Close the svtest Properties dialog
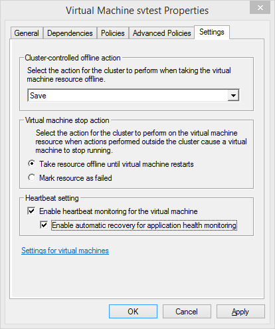Image resolution: width=275 pixels, height=329 pixels. (x=260, y=8)
